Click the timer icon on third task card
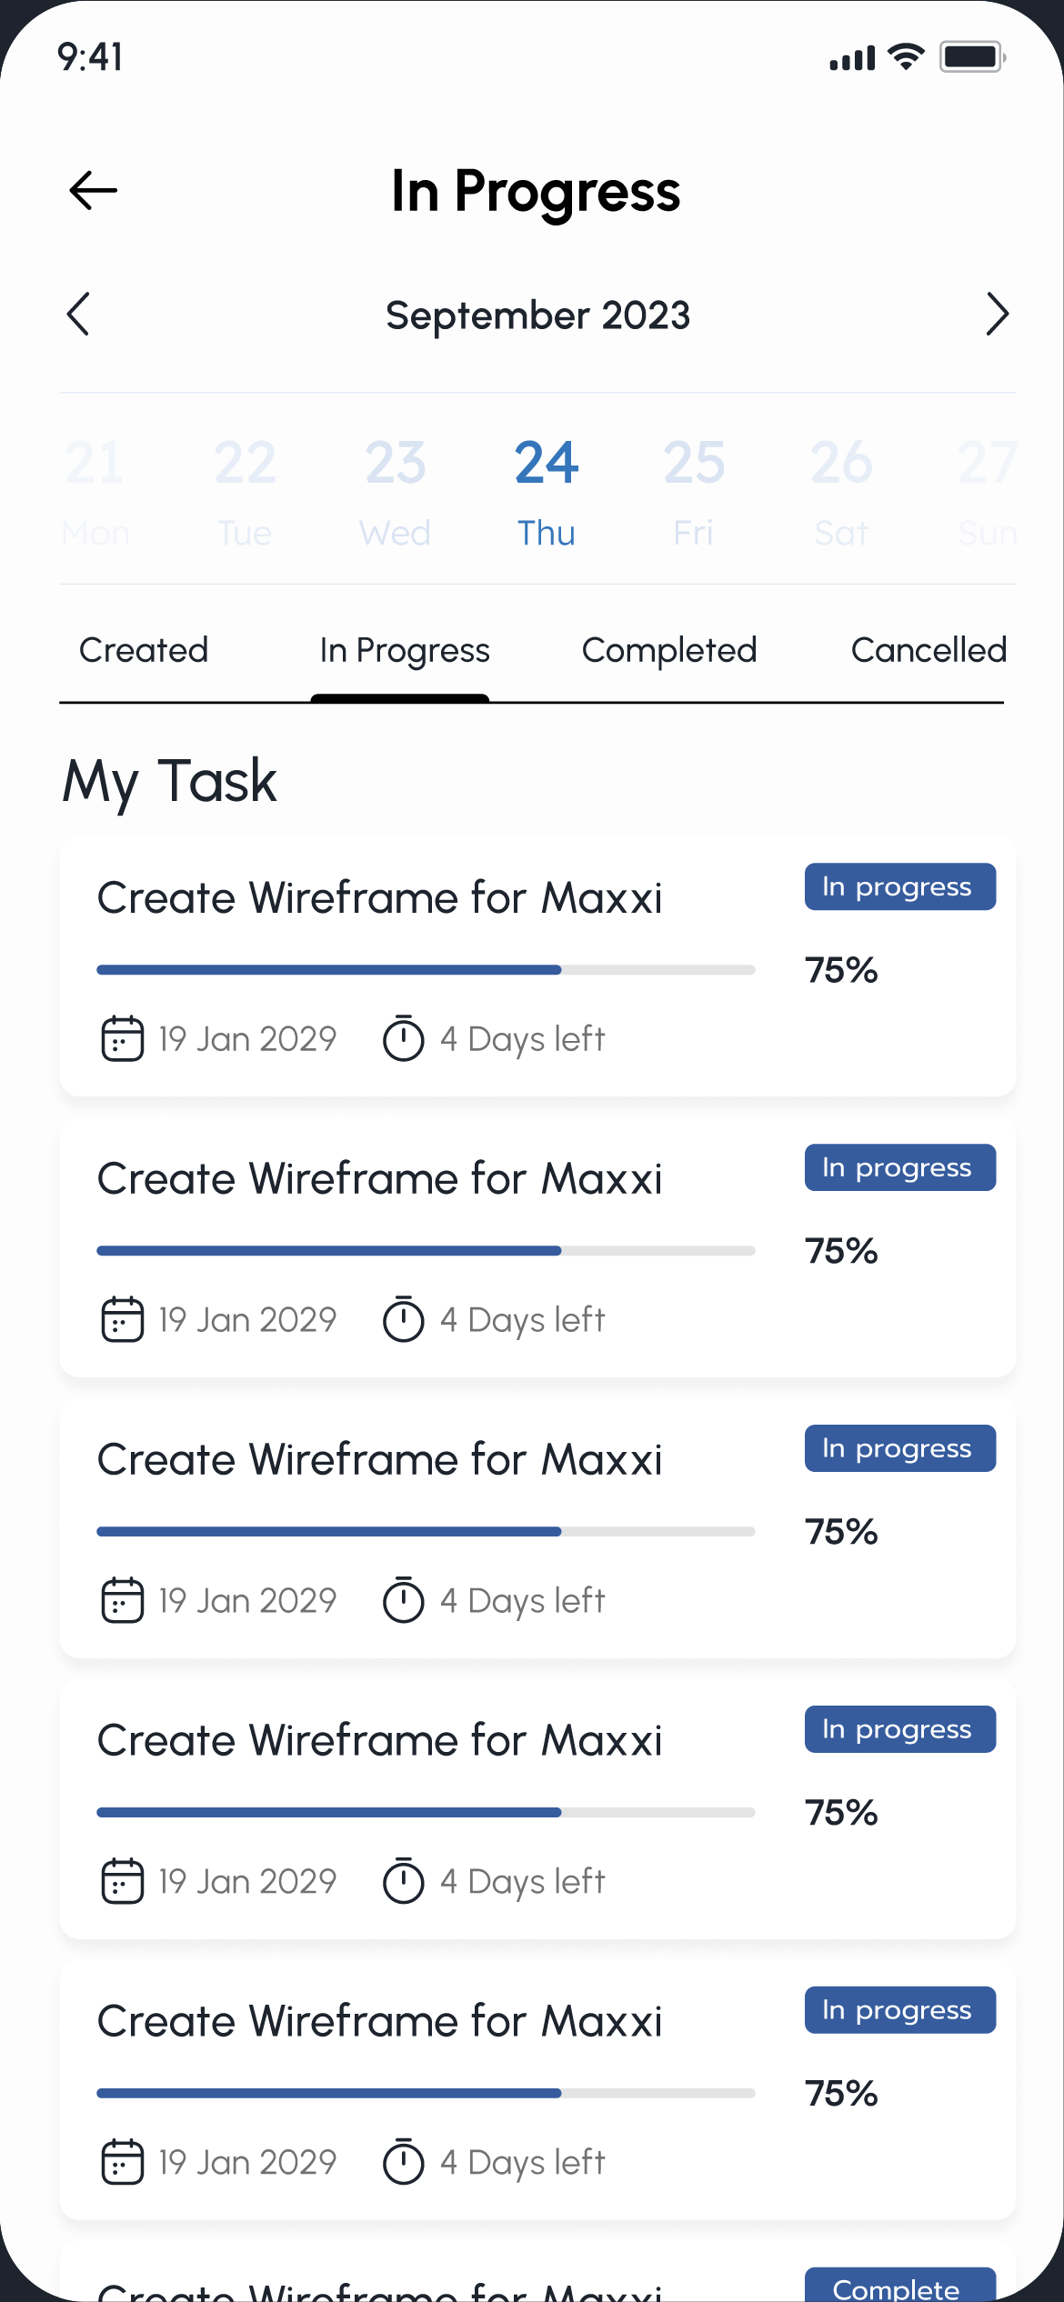Viewport: 1064px width, 2302px height. [x=403, y=1600]
